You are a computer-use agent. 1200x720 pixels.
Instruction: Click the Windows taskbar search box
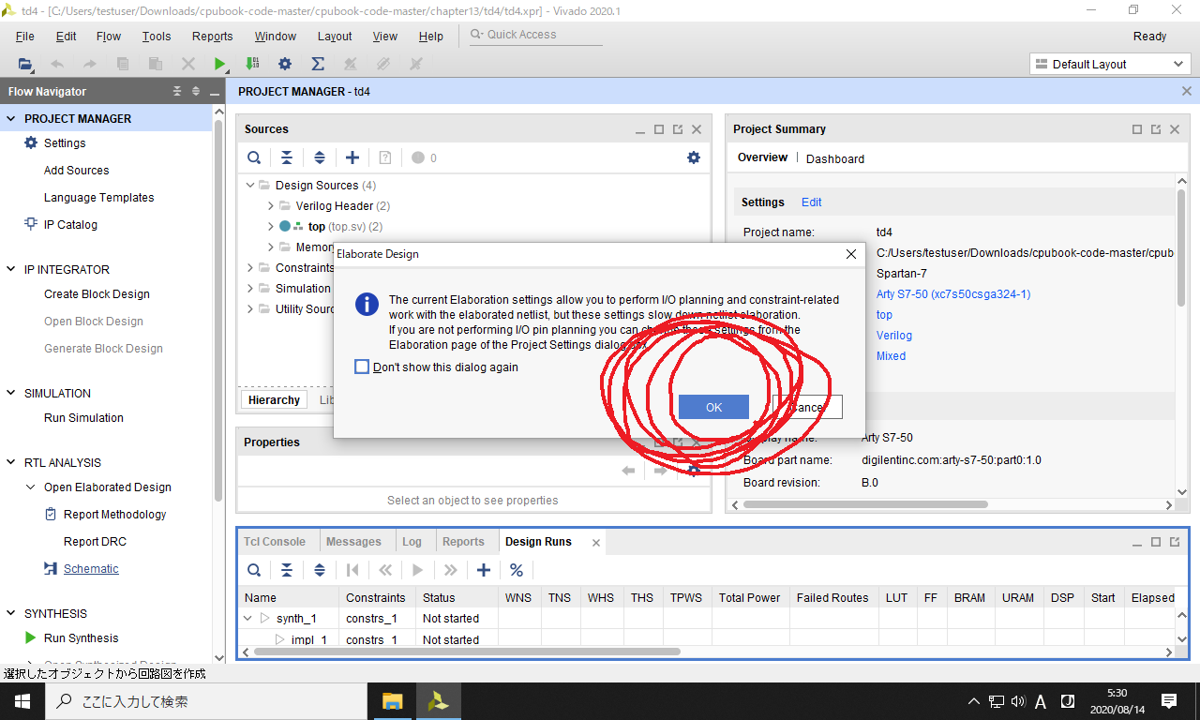[x=204, y=700]
